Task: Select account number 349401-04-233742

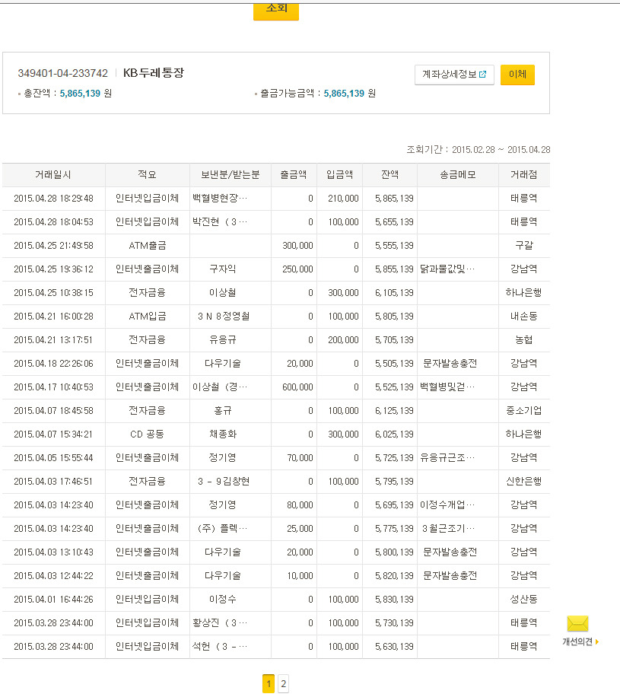Action: coord(62,73)
